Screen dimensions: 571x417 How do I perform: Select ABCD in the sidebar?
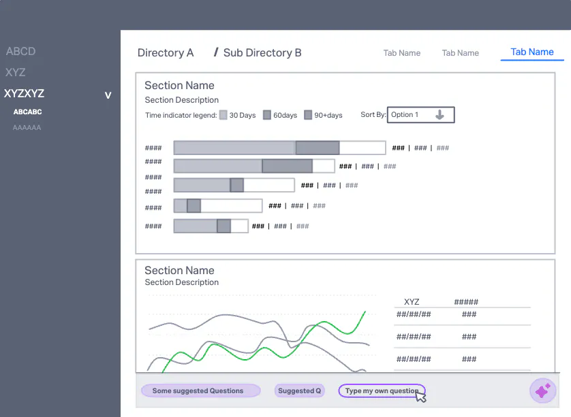click(20, 51)
